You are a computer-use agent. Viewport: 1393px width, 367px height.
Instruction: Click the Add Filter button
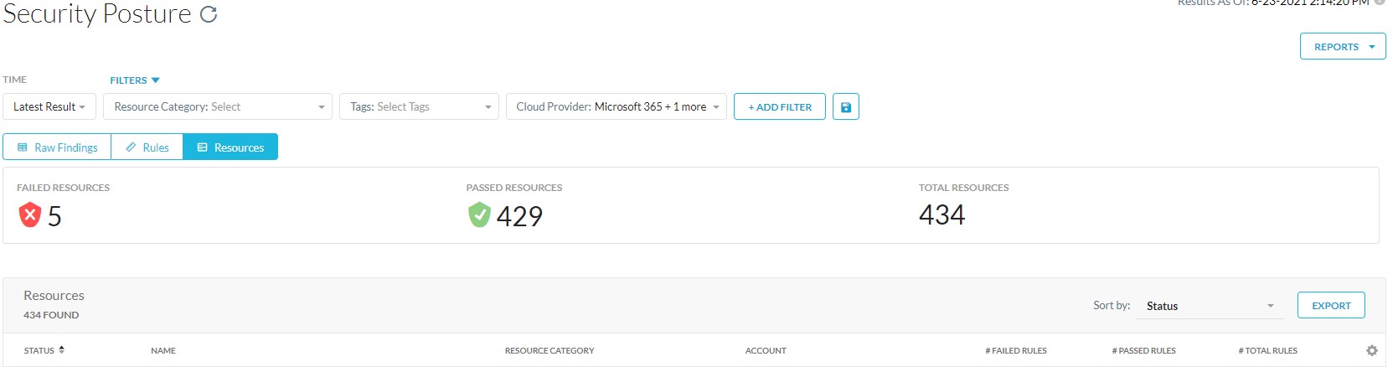[x=780, y=106]
